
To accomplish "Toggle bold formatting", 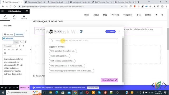I will coord(19,46).
